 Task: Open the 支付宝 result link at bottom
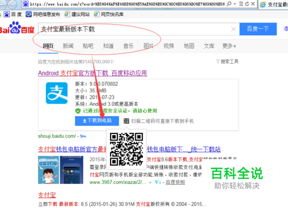point(47,195)
